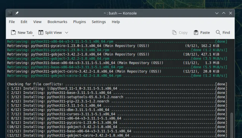This screenshot has height=138, width=242.
Task: Open the Edit menu
Action: click(24, 22)
